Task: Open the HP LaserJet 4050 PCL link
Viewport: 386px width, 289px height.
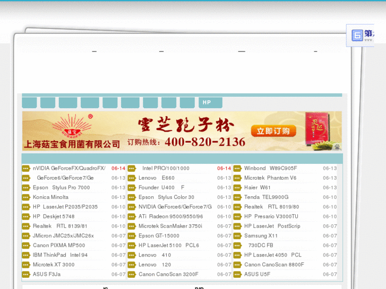Action: coord(273,255)
